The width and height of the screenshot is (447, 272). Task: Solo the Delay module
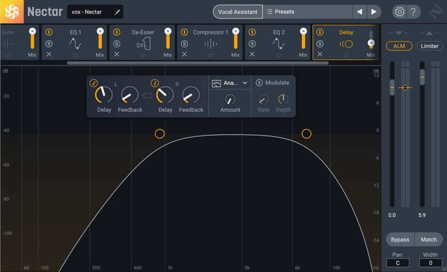pos(320,43)
